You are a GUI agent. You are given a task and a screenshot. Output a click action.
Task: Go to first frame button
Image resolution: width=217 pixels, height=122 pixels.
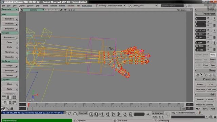[102, 114]
